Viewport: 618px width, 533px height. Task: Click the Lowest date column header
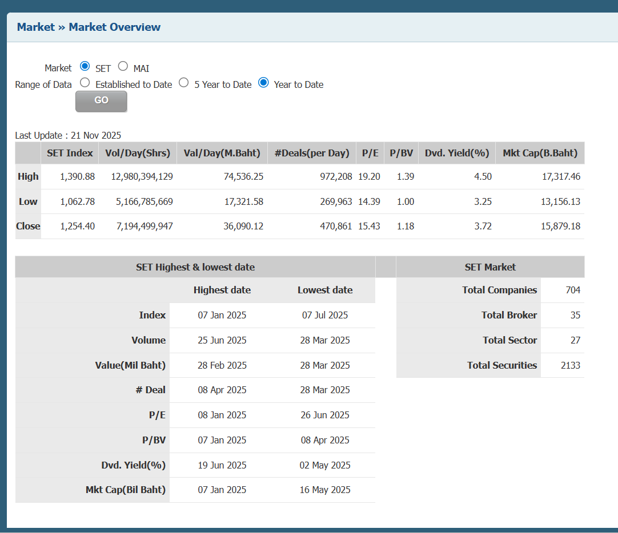click(x=325, y=290)
